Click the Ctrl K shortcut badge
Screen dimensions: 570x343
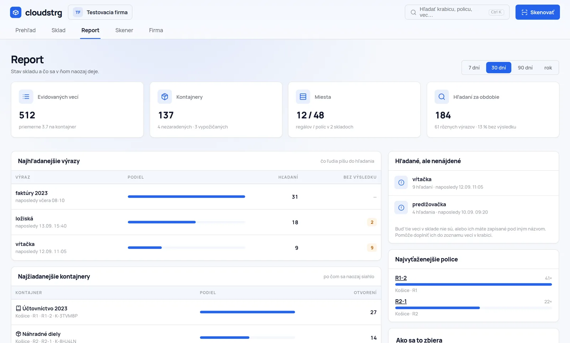click(496, 12)
